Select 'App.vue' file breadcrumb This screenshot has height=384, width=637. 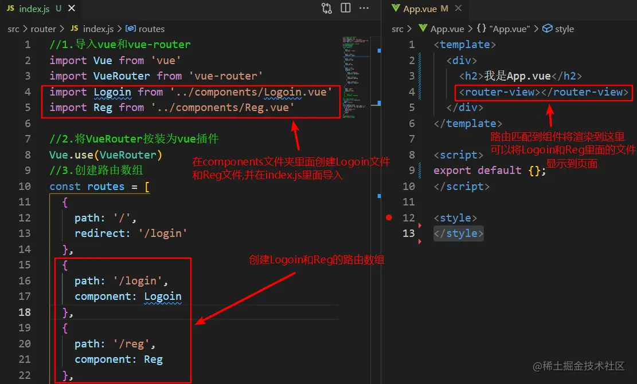447,29
